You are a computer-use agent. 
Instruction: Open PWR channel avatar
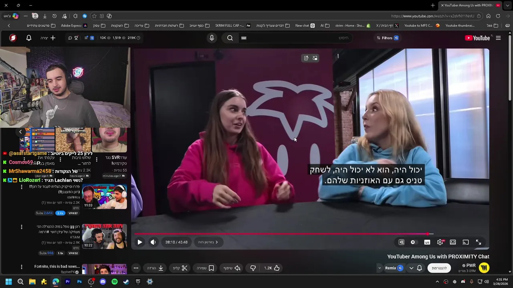pos(484,268)
